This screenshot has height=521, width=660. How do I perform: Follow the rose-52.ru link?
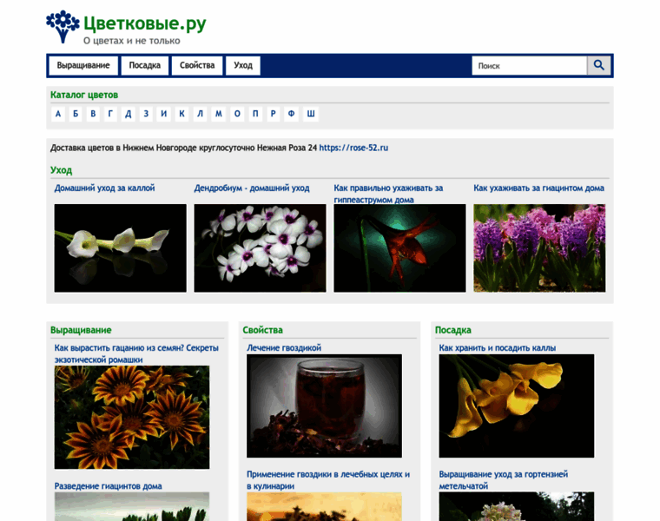pyautogui.click(x=353, y=148)
